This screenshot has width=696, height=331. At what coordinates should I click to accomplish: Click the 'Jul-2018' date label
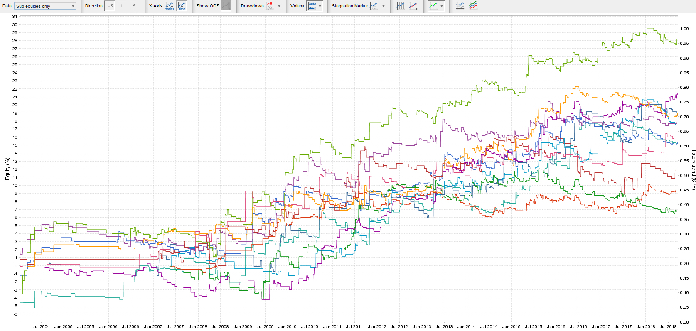(668, 326)
